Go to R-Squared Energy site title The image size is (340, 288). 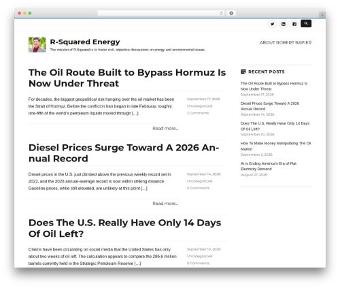point(85,42)
